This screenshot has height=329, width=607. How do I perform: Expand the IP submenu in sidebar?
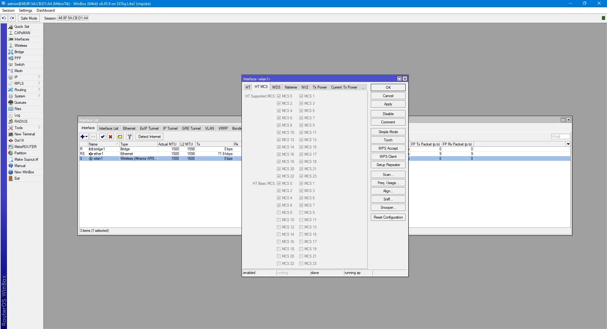coord(40,77)
